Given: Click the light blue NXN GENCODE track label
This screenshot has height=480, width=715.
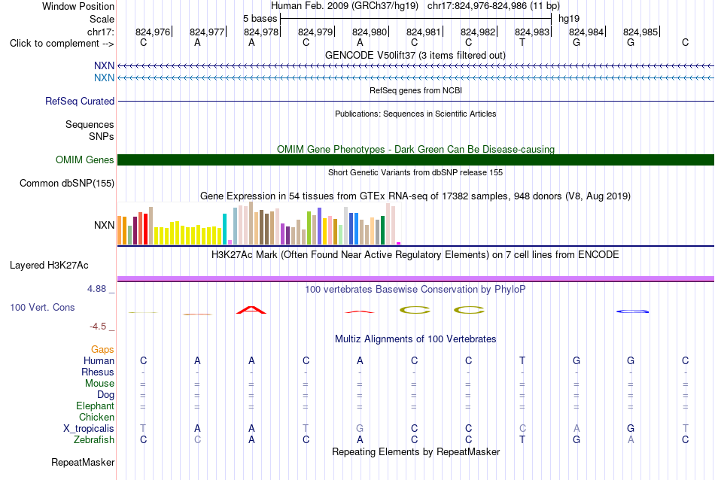Looking at the screenshot, I should pyautogui.click(x=104, y=78).
